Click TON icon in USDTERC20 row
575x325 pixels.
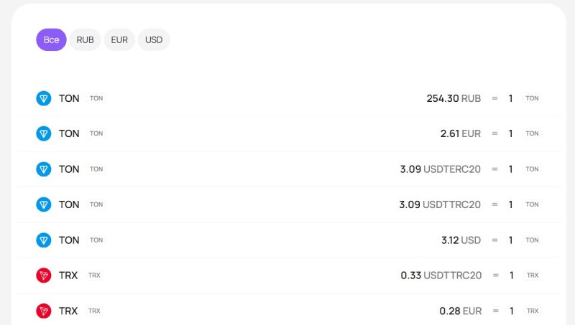44,169
